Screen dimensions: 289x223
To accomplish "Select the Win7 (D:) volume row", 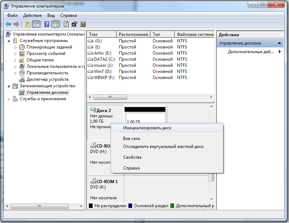I will (x=150, y=71).
